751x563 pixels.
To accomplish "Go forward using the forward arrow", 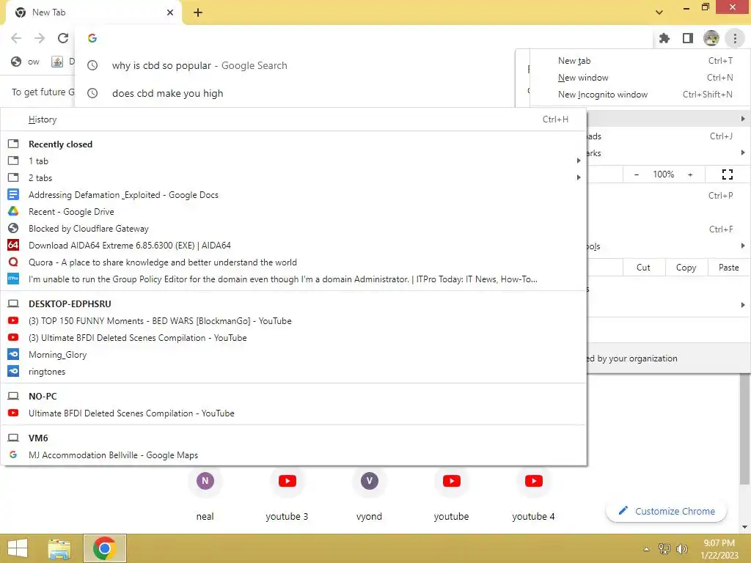I will point(40,38).
